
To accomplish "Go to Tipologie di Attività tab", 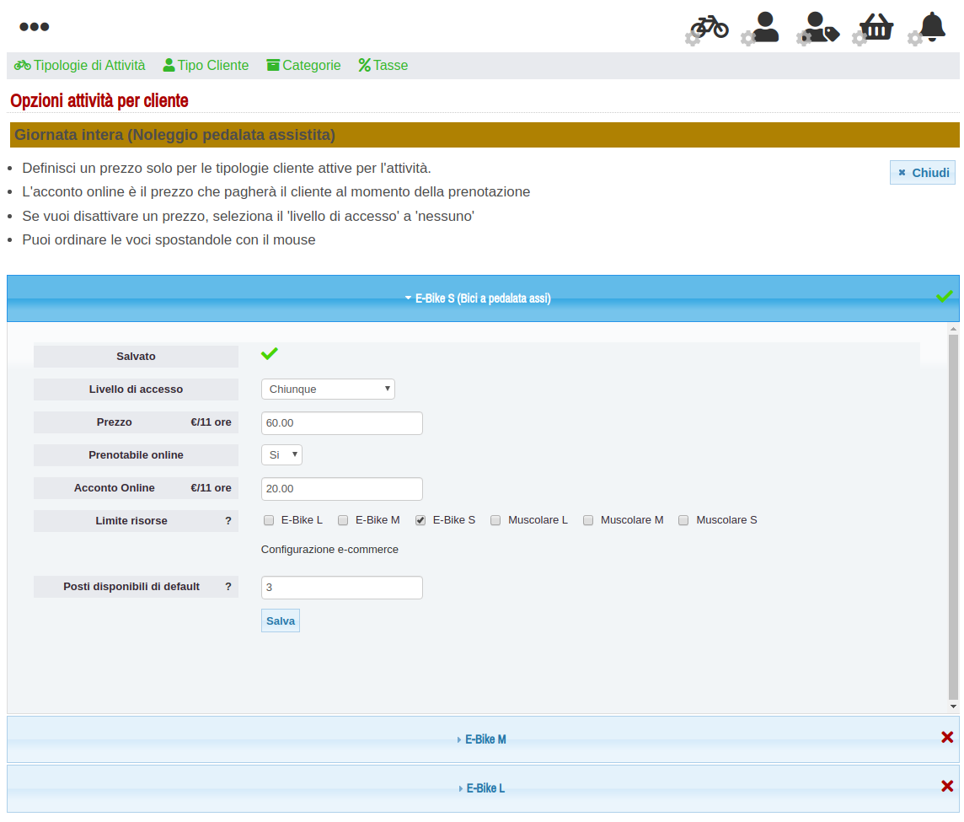I will point(80,66).
